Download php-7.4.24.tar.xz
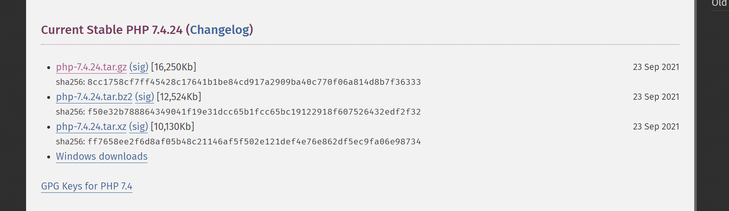This screenshot has width=729, height=211. (x=91, y=127)
